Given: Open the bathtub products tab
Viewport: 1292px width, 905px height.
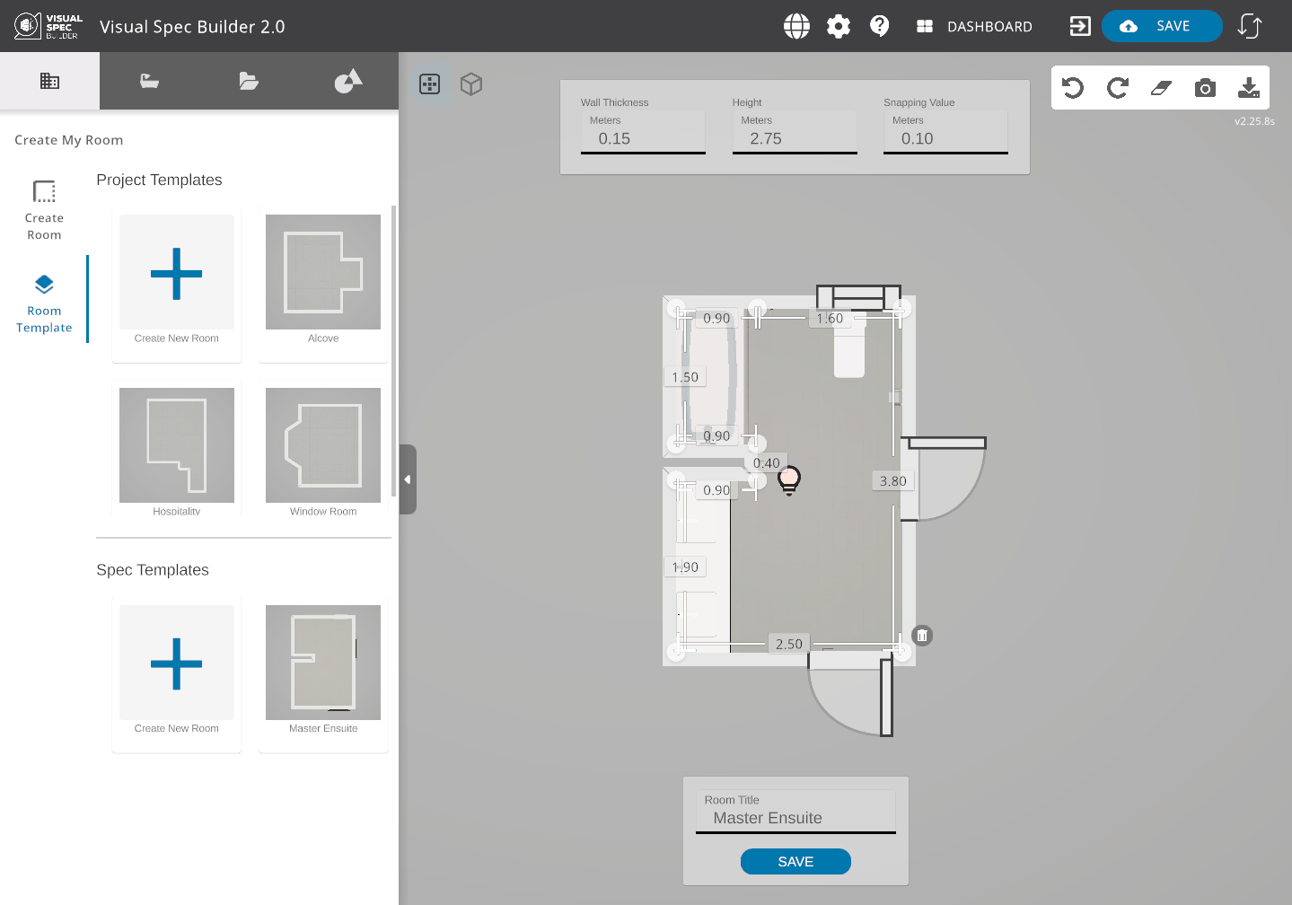Looking at the screenshot, I should tap(149, 82).
